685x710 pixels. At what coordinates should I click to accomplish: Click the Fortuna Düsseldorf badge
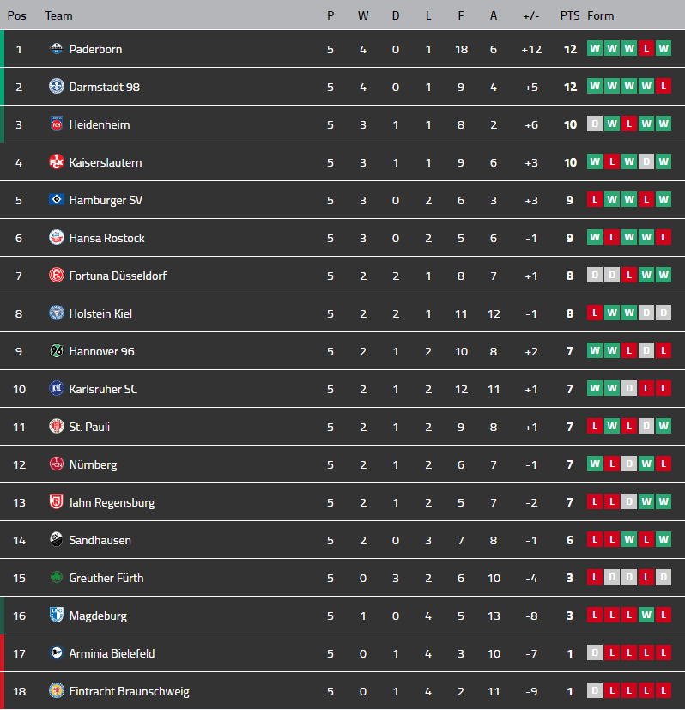56,276
